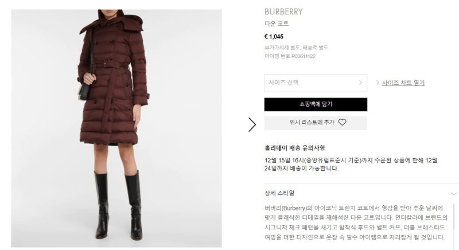
Task: Click 위시 리스트에 추가 button
Action: tap(316, 123)
